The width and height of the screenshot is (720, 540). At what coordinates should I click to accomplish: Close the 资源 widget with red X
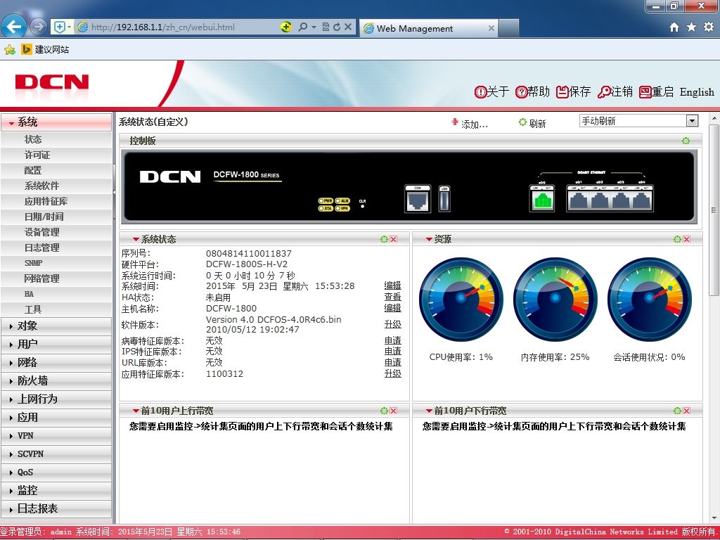pos(686,239)
